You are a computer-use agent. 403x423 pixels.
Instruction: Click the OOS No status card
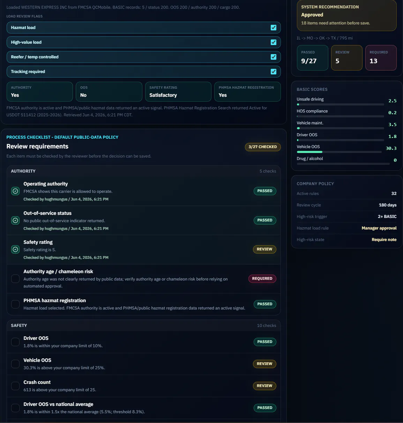[x=109, y=92]
